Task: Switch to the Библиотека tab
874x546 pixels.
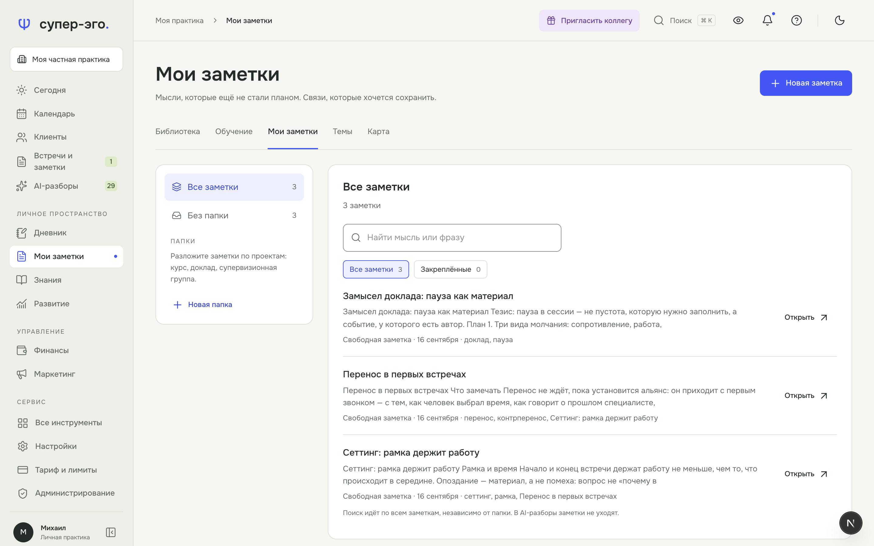Action: point(178,131)
